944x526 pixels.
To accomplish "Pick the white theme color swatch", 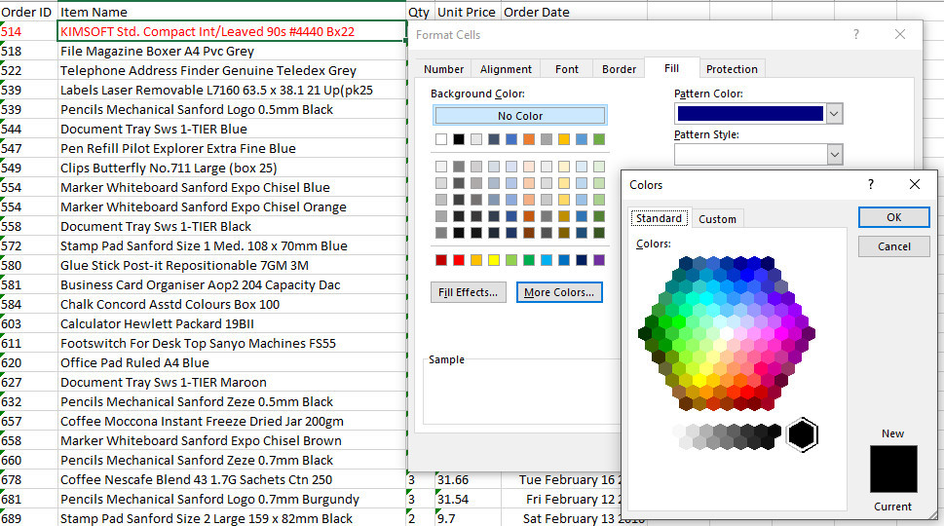I will [x=441, y=139].
